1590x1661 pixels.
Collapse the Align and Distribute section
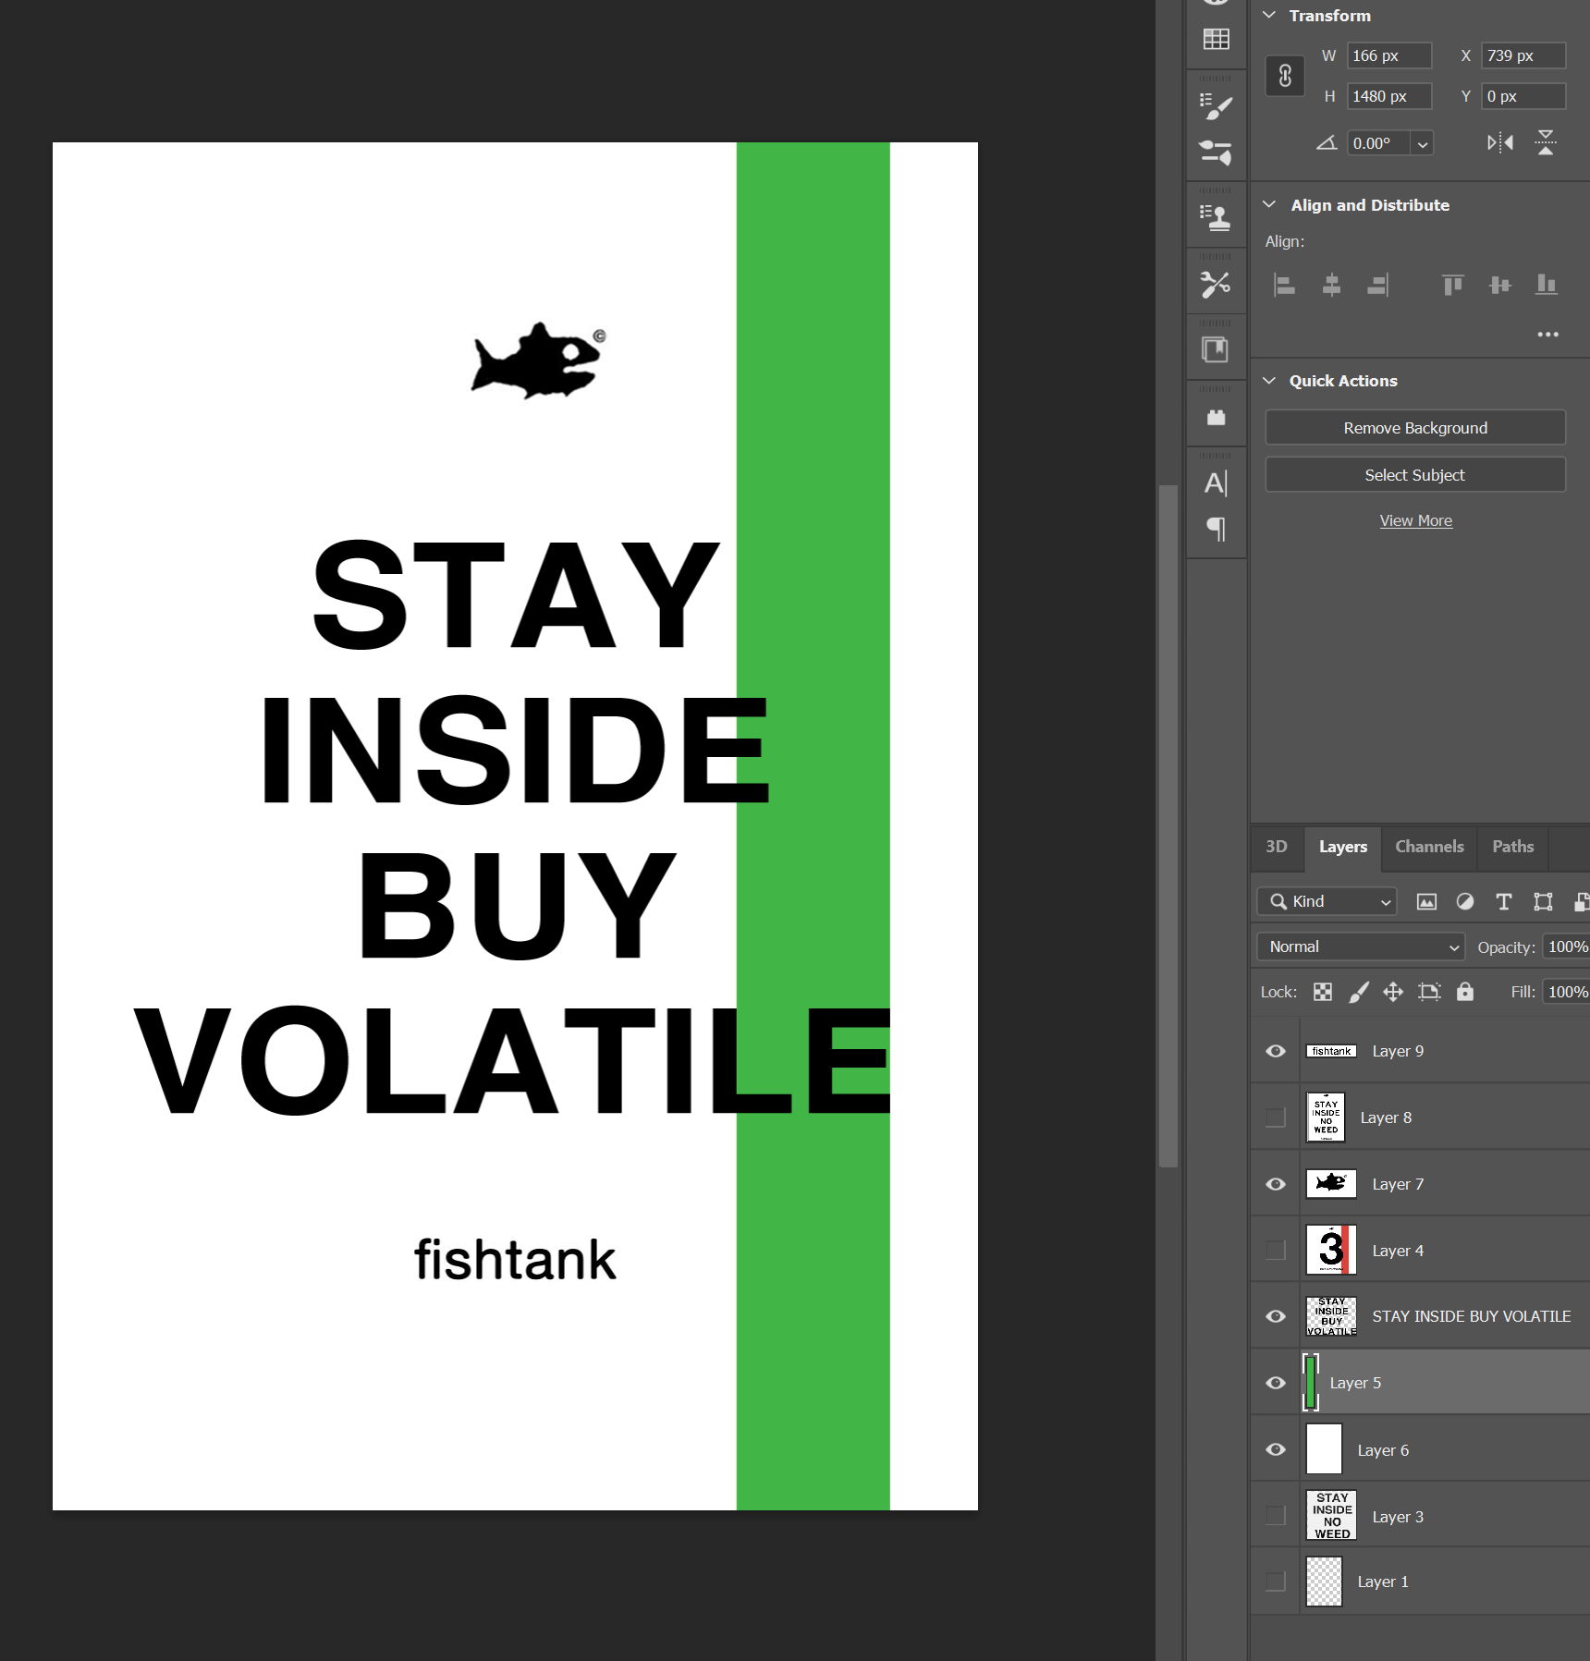[x=1269, y=204]
